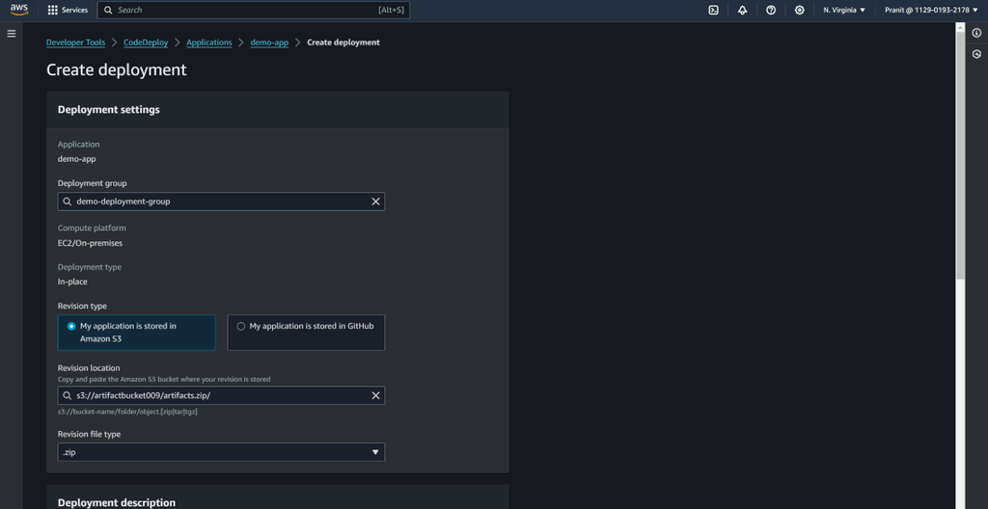Click the In-place deployment type text
The image size is (988, 509).
click(x=72, y=282)
